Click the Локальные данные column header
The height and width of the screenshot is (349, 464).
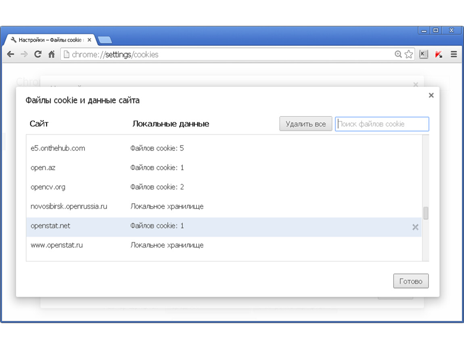(x=171, y=124)
